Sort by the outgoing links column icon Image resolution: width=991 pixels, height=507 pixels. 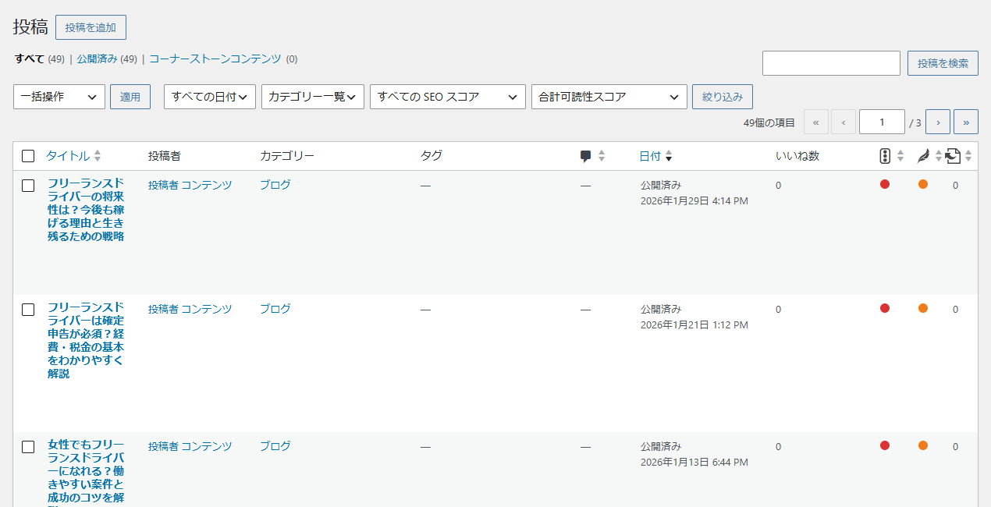point(953,156)
